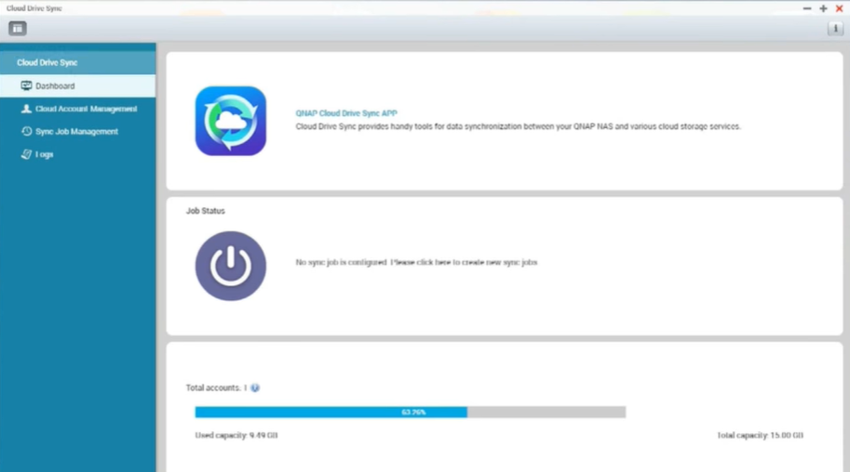The image size is (850, 472).
Task: Click the Used capacity 9.49 GB text
Action: pyautogui.click(x=236, y=435)
